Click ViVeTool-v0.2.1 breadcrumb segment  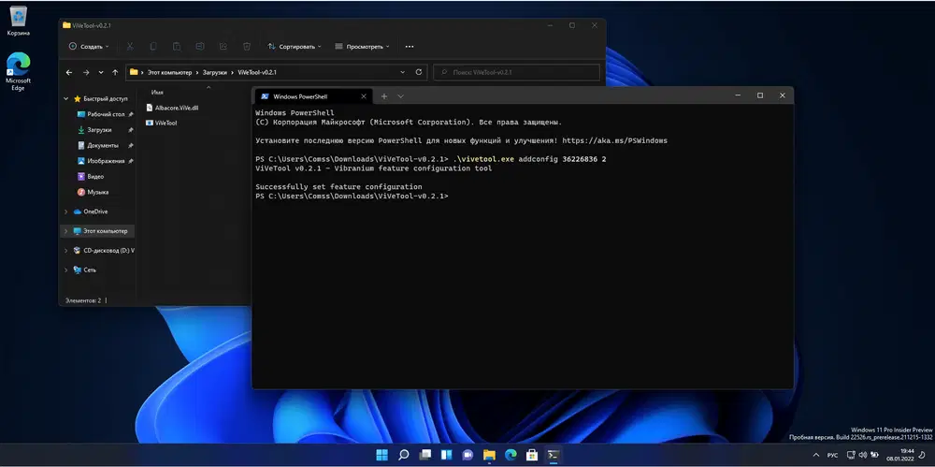(x=257, y=72)
